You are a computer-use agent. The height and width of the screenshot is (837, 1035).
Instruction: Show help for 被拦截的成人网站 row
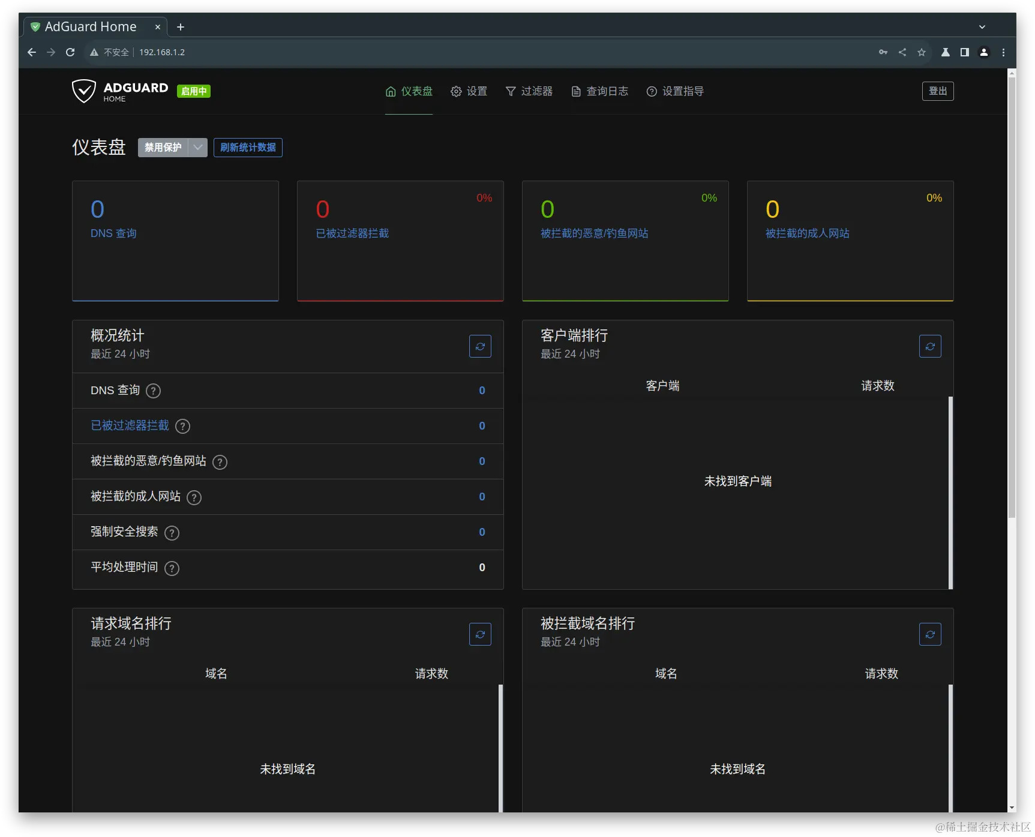[194, 497]
